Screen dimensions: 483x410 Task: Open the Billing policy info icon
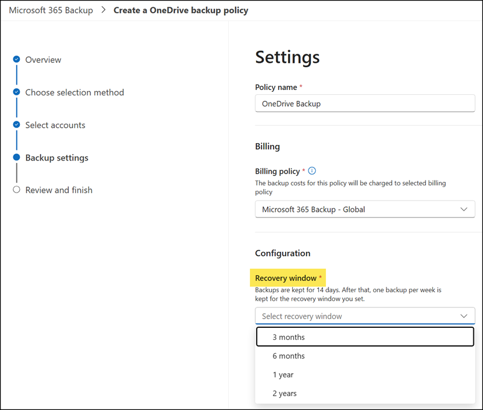(x=312, y=171)
